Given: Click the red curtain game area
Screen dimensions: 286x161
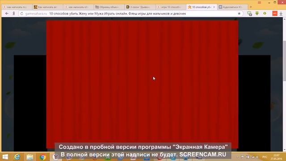Looking at the screenshot, I should coord(142,84).
